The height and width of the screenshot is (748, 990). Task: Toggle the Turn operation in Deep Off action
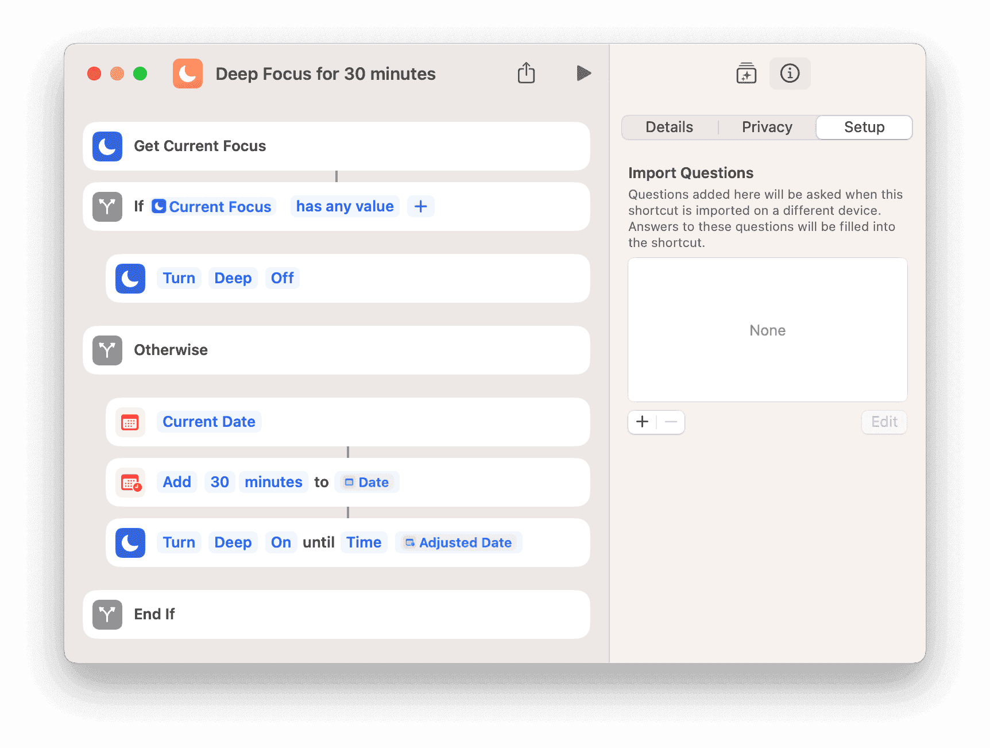click(x=179, y=279)
